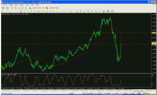Switch chart to M1 timeframe

(x=43, y=11)
